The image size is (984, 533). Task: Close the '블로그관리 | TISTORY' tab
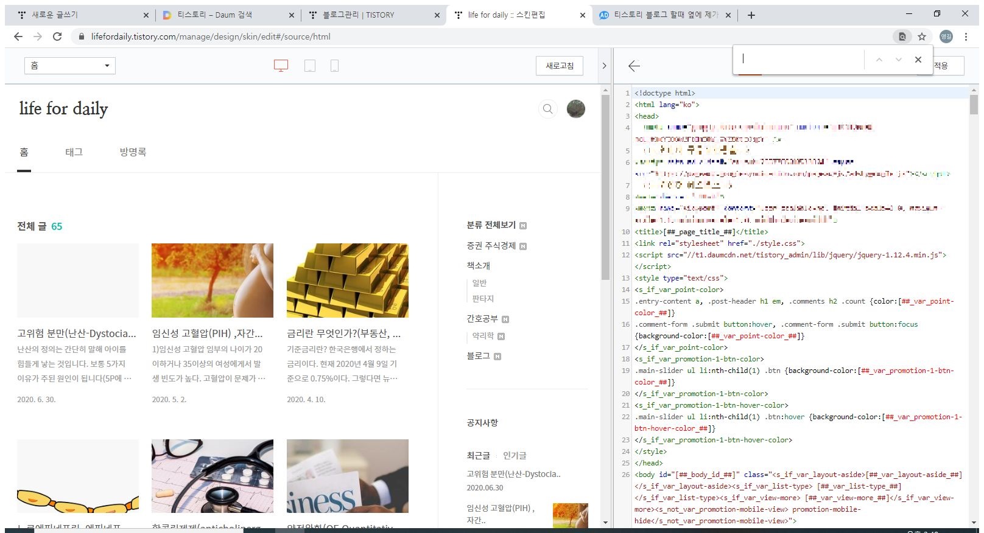(x=437, y=15)
